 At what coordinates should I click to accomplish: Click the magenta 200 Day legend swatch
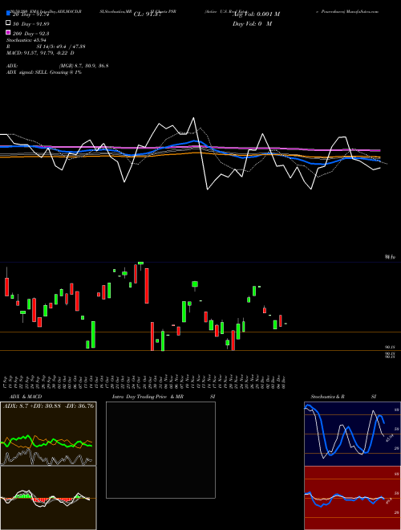click(x=9, y=32)
